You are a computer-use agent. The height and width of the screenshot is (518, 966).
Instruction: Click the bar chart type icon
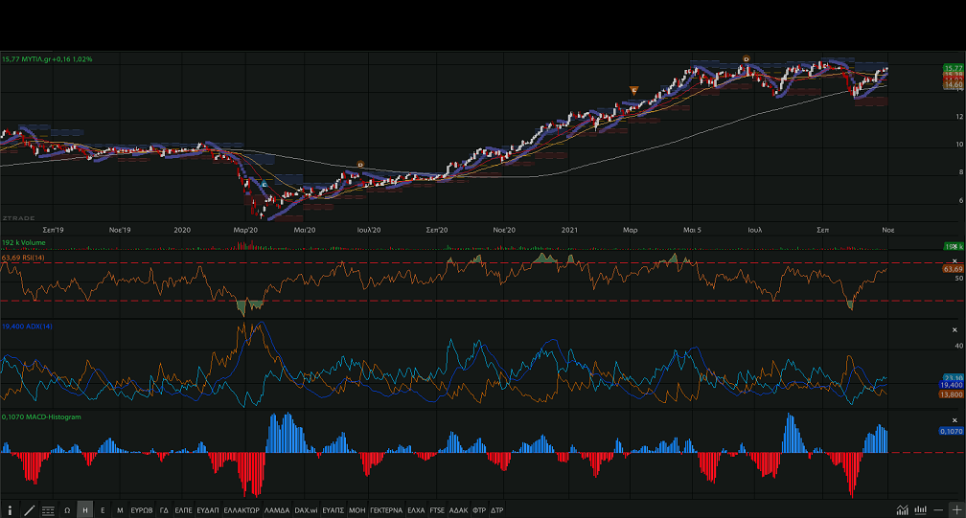tap(921, 510)
